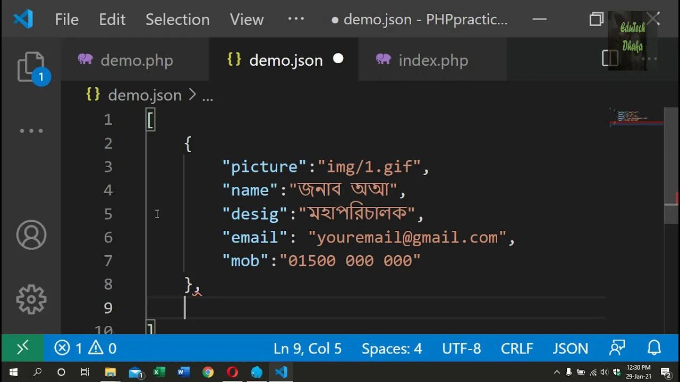Open Windows search from taskbar
This screenshot has height=382, width=680.
[37, 372]
